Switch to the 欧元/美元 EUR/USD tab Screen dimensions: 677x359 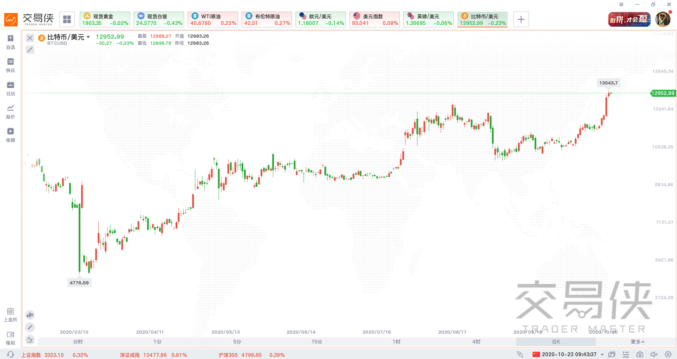point(321,19)
